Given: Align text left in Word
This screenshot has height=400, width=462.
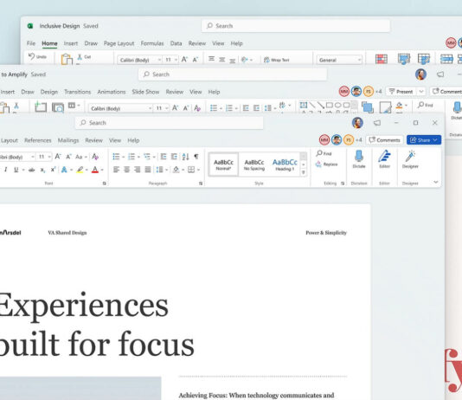Looking at the screenshot, I should point(116,170).
